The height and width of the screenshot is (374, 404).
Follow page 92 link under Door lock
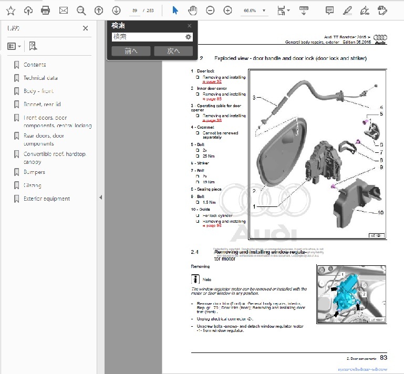212,81
